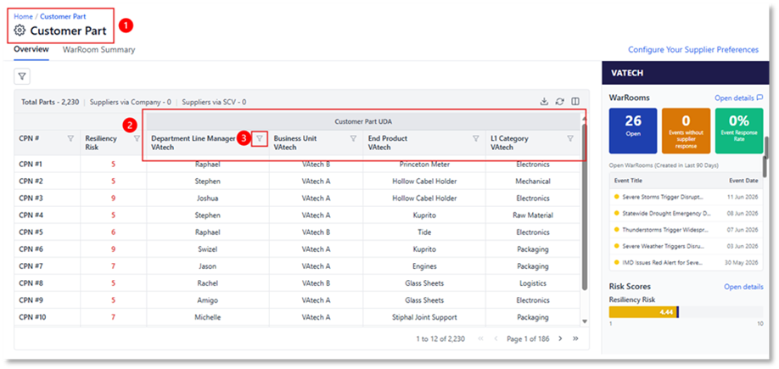Click Michelle line manager cell
The height and width of the screenshot is (369, 779).
tap(208, 317)
